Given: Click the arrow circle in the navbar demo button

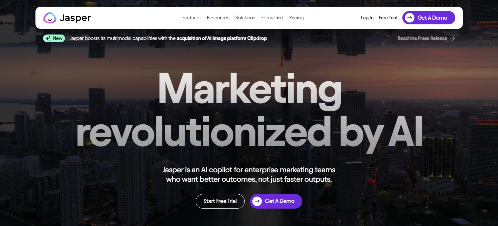Looking at the screenshot, I should 410,18.
